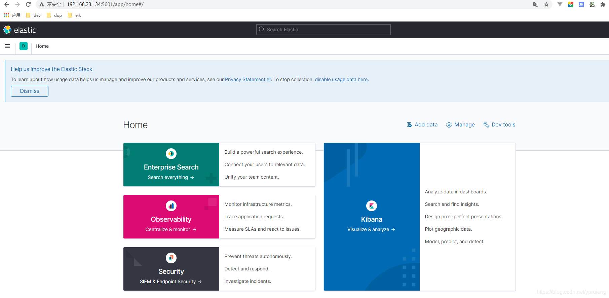Open the Privacy Statement link
The height and width of the screenshot is (298, 609).
coord(248,79)
